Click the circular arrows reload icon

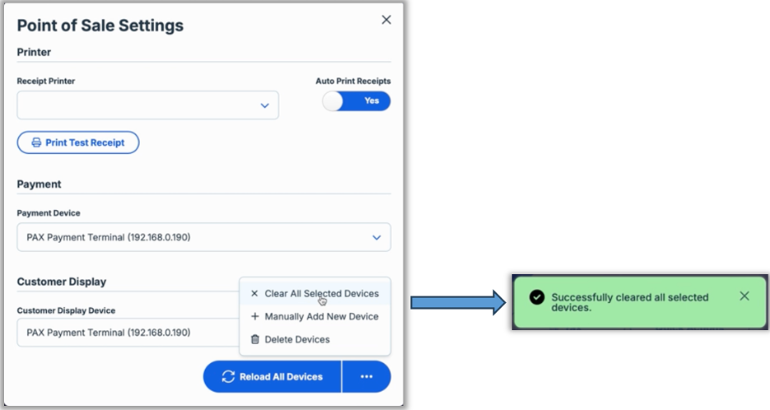pos(228,376)
